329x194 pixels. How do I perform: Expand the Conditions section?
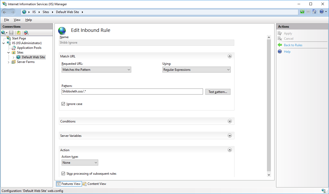(230, 121)
